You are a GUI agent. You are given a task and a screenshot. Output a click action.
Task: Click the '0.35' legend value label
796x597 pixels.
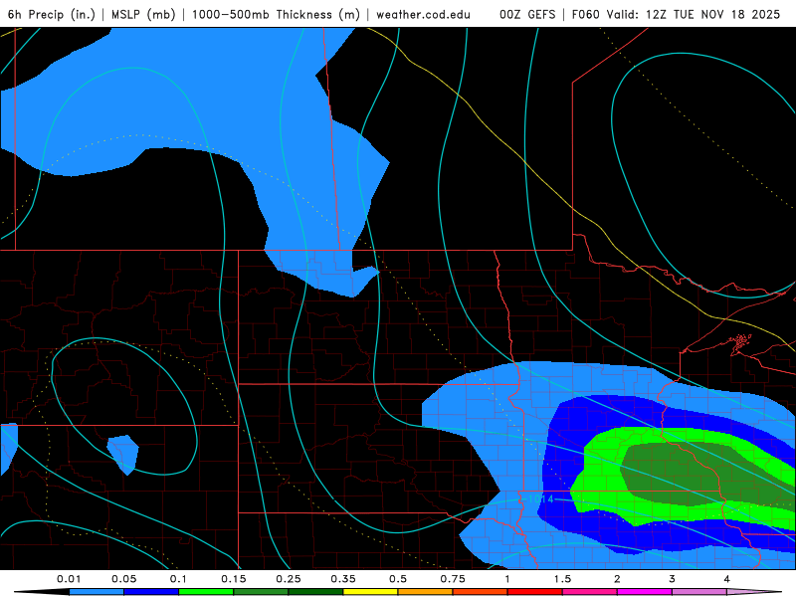point(343,579)
